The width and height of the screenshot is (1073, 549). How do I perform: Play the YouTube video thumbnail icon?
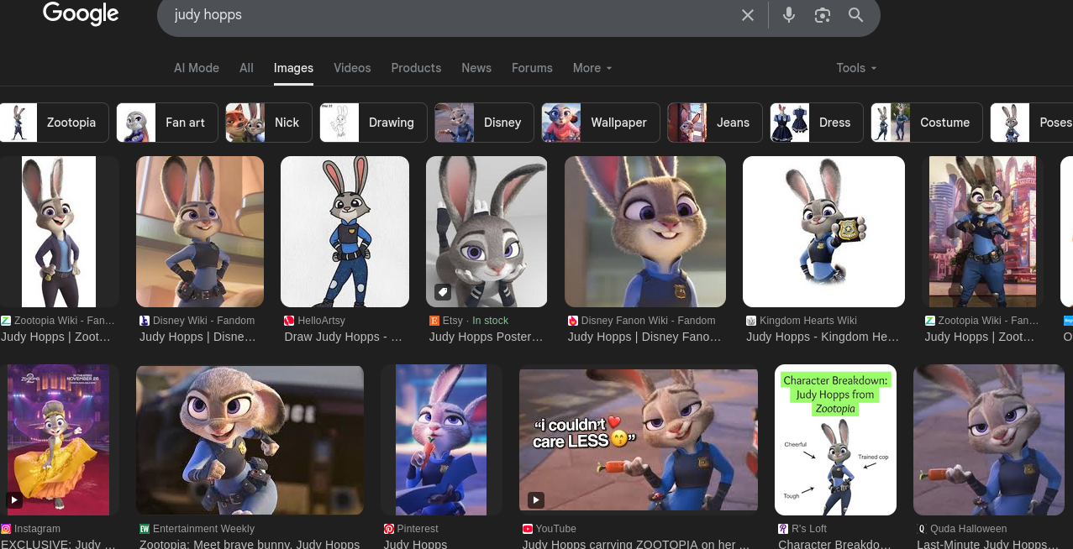coord(535,500)
